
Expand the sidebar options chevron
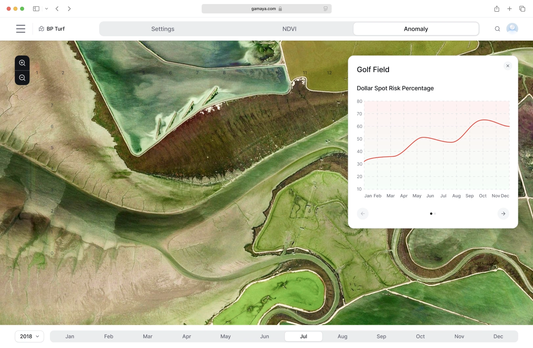pyautogui.click(x=47, y=9)
